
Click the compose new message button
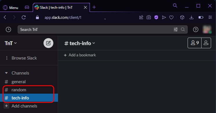pos(48,43)
